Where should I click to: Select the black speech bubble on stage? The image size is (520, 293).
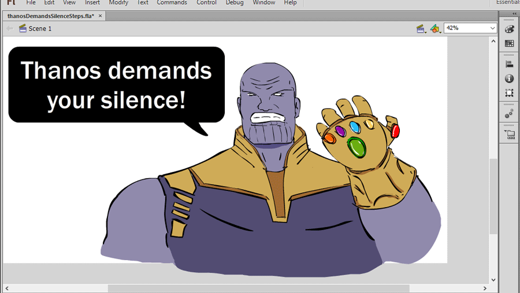pyautogui.click(x=116, y=91)
